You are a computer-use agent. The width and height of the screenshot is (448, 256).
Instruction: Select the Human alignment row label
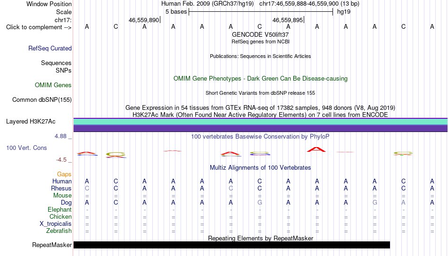[x=62, y=182]
